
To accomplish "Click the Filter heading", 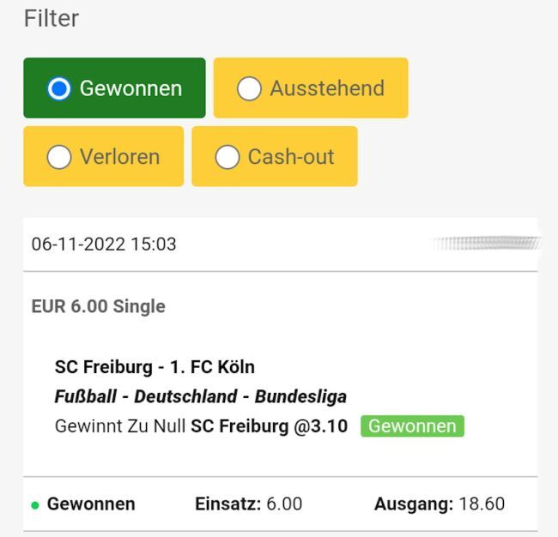I will point(52,18).
